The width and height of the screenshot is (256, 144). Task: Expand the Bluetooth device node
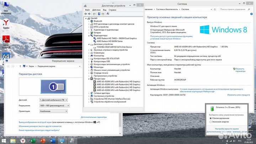[x=89, y=21]
